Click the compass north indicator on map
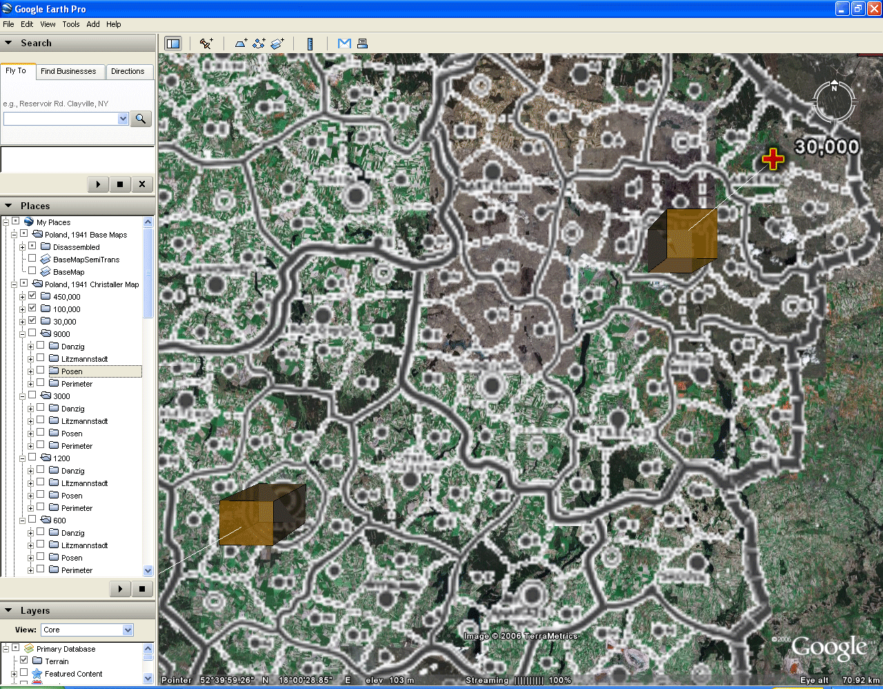This screenshot has width=883, height=689. pyautogui.click(x=834, y=88)
